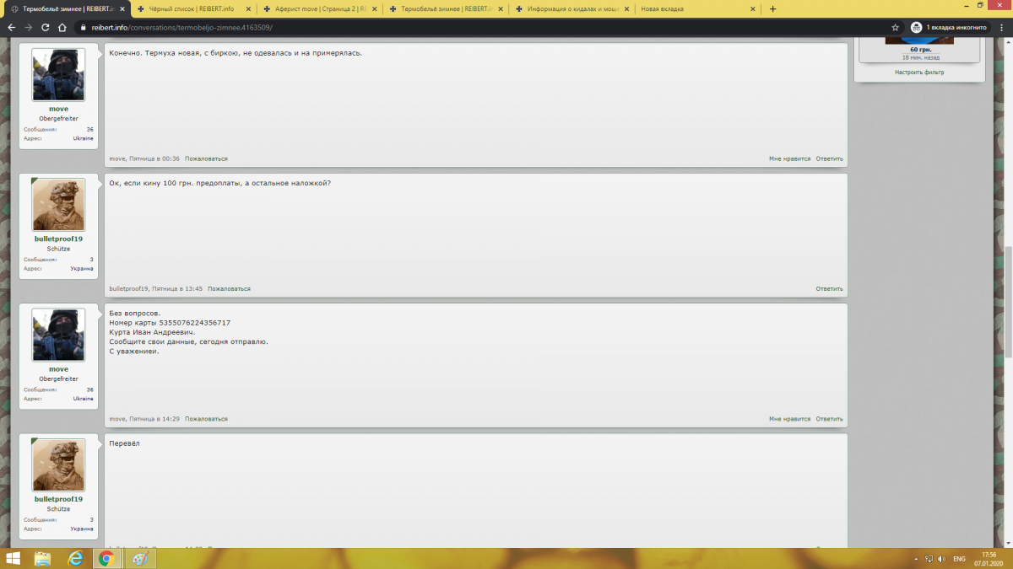
Task: Click Ответить on the Термуха новая post
Action: pyautogui.click(x=829, y=158)
